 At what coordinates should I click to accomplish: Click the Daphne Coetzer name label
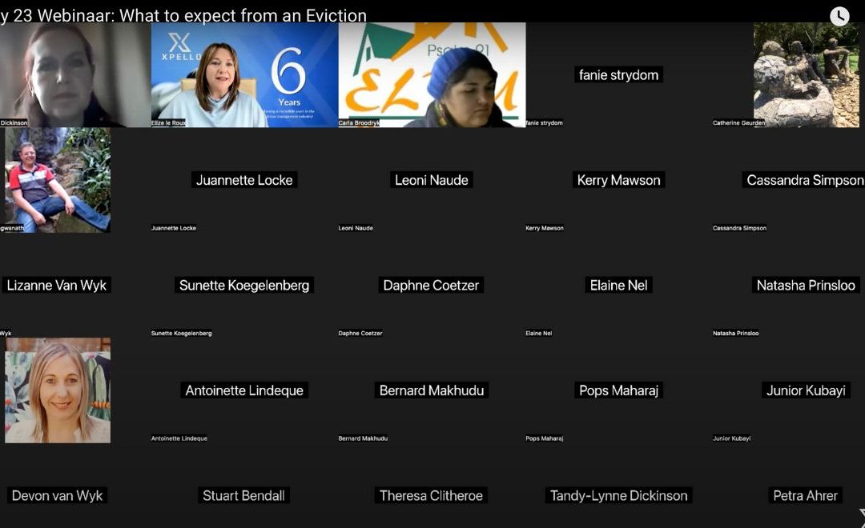coord(432,286)
